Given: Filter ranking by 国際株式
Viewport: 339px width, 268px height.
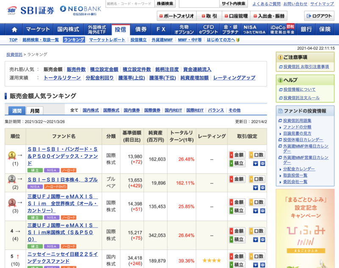Looking at the screenshot, I should 111,110.
